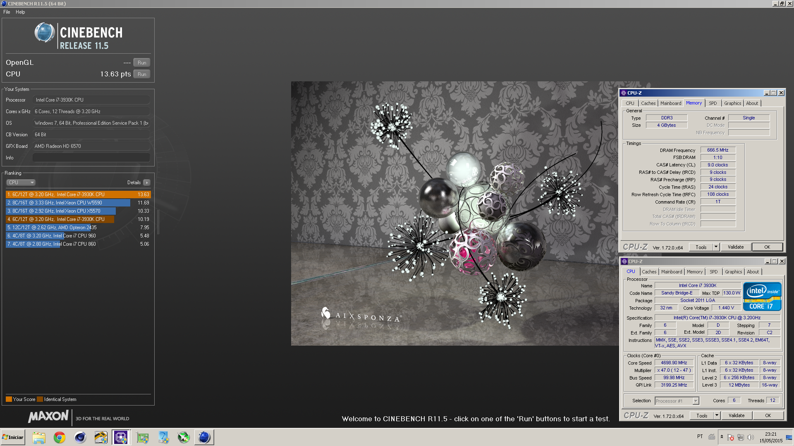
Task: Click Tools button in lower CPU-Z
Action: coord(702,415)
